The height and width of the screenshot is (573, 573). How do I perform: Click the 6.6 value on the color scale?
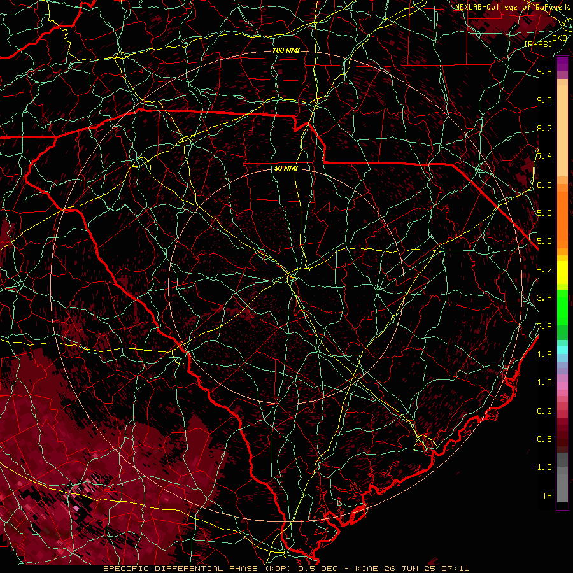coord(544,185)
